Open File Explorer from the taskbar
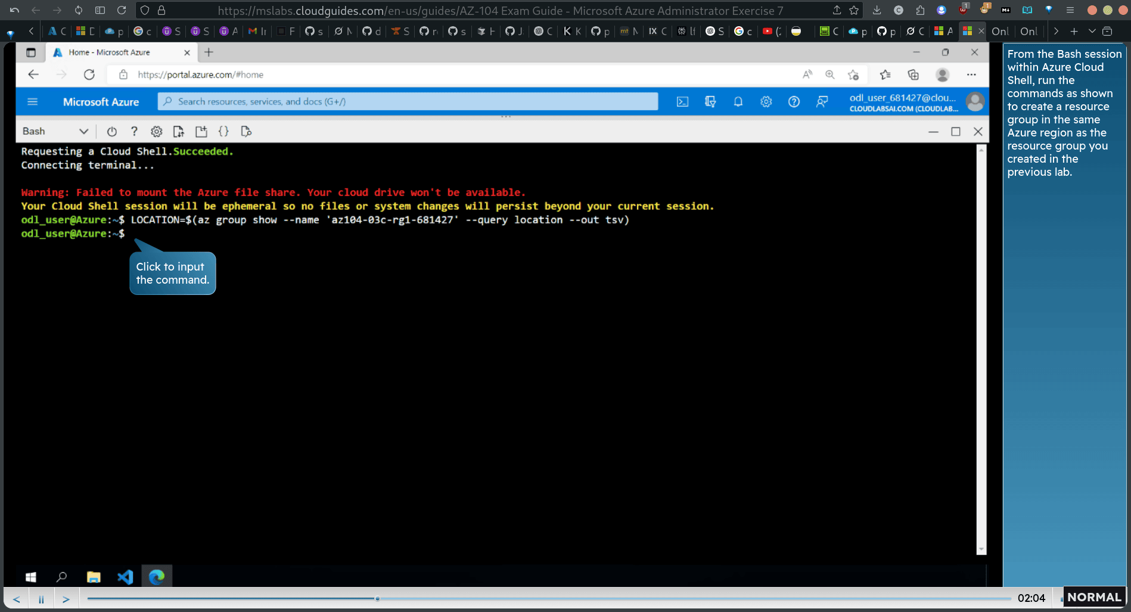 [94, 577]
